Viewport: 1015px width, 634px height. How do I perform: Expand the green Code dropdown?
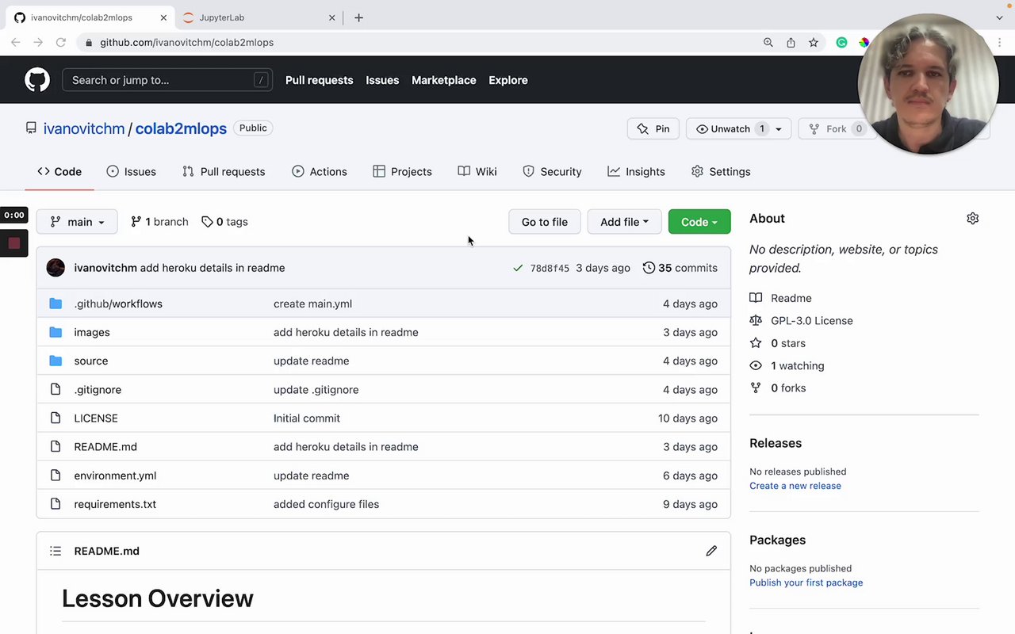point(699,222)
